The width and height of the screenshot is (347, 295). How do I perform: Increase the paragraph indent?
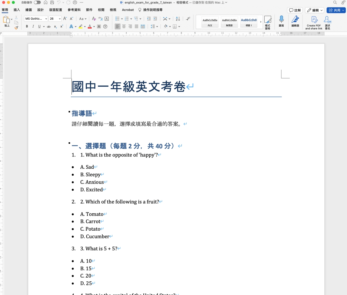coord(155,19)
